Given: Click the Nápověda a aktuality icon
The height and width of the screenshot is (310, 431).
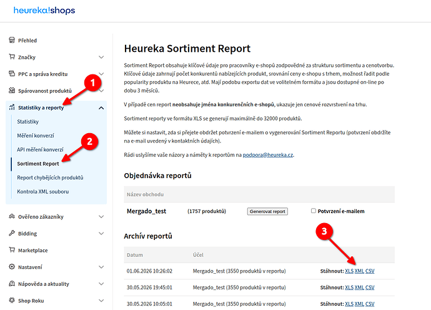Looking at the screenshot, I should pos(12,284).
